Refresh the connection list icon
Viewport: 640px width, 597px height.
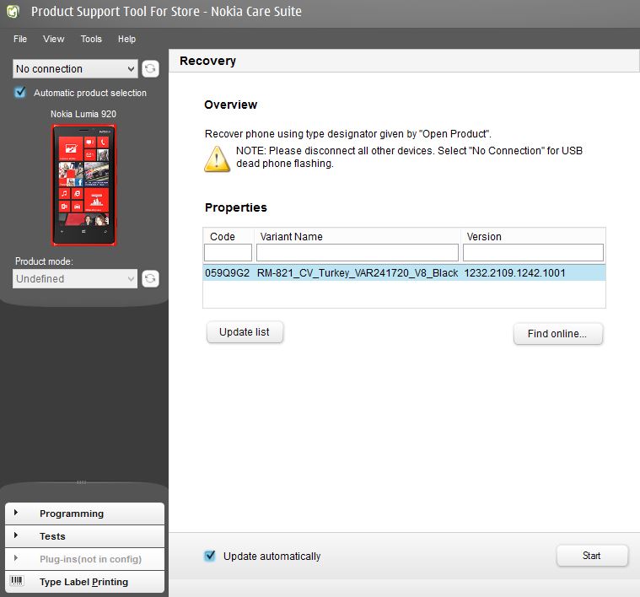[150, 68]
